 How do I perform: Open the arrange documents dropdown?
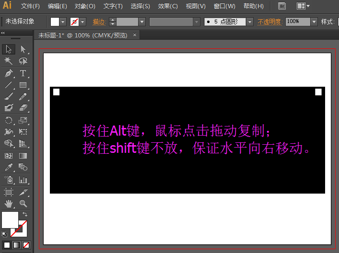(303, 6)
